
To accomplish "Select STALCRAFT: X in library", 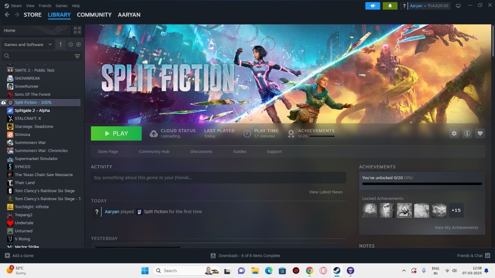I will [x=28, y=119].
